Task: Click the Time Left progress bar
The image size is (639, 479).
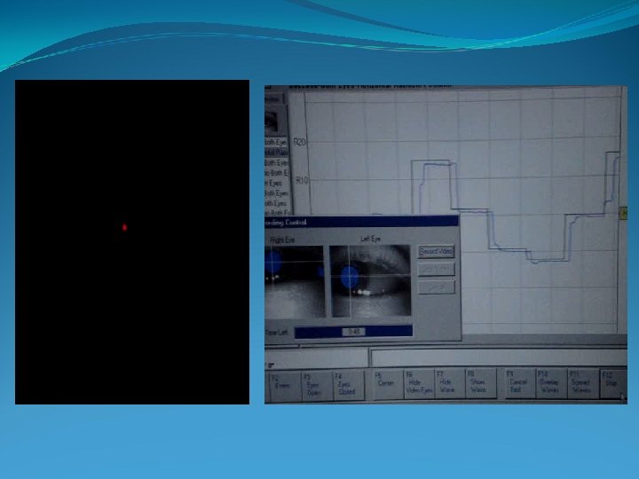Action: pyautogui.click(x=353, y=332)
